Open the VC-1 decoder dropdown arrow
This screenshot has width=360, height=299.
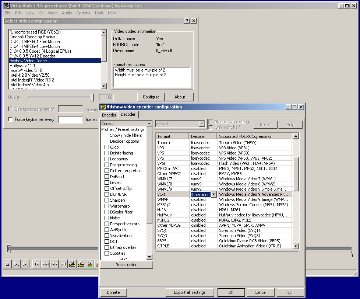click(x=214, y=194)
